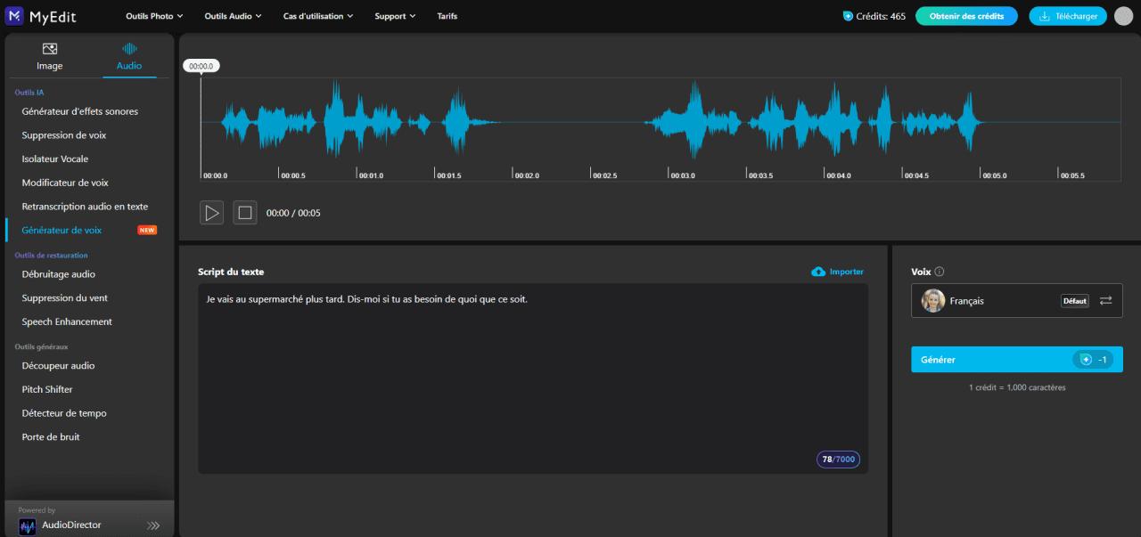Click the AudioDirector triple chevron arrows
Screen dimensions: 1141x537
(153, 525)
